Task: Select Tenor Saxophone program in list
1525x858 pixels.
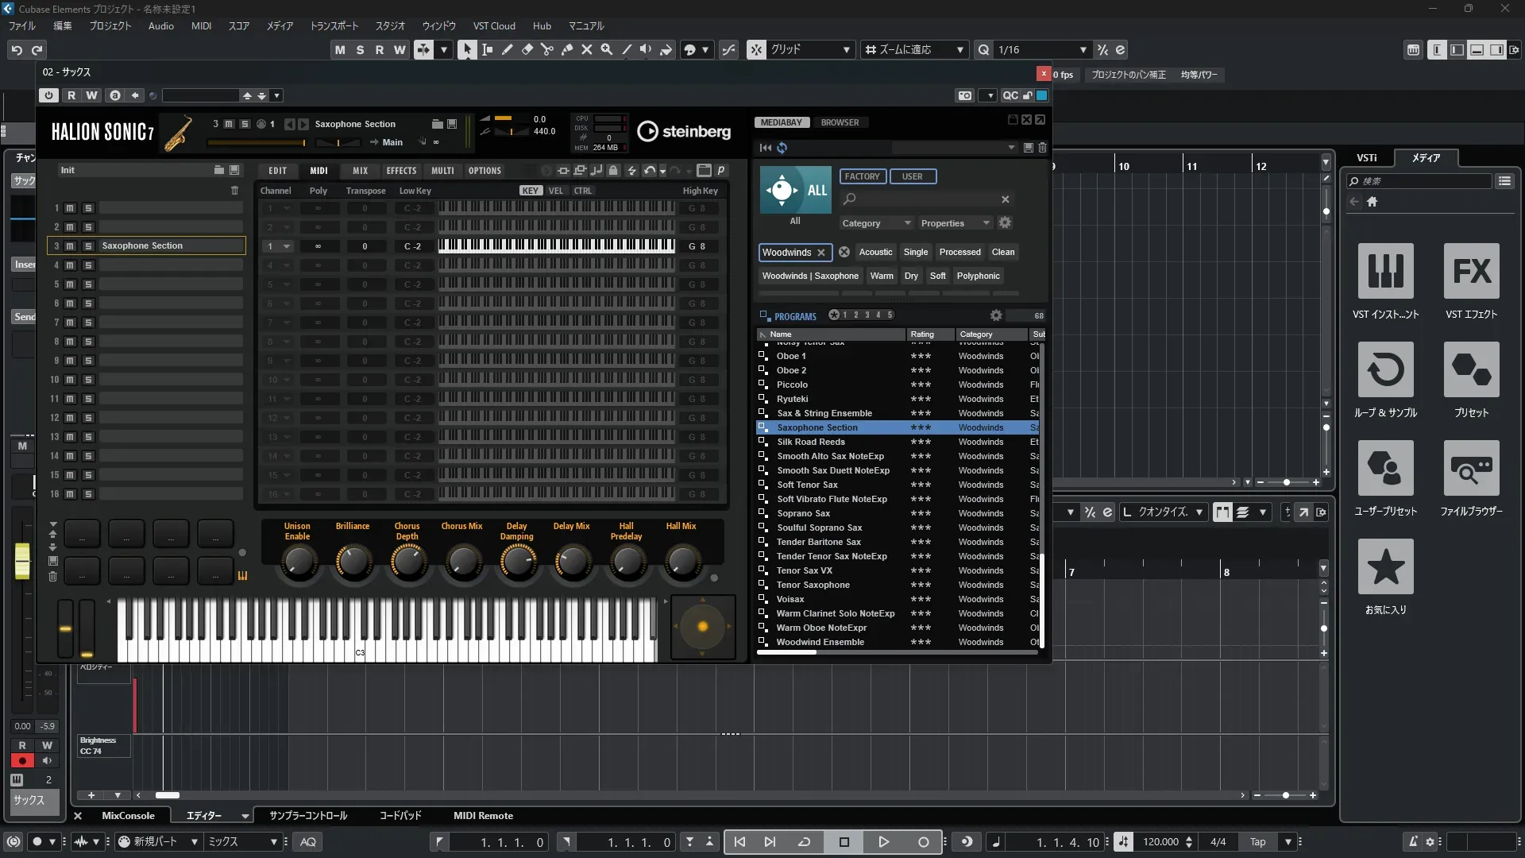Action: point(813,585)
